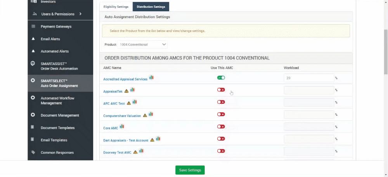
Task: Open the Accredited Appraisal Services link
Action: coord(125,79)
